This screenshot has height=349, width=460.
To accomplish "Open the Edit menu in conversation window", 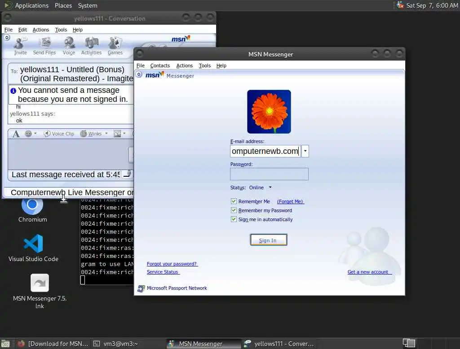I will point(22,30).
